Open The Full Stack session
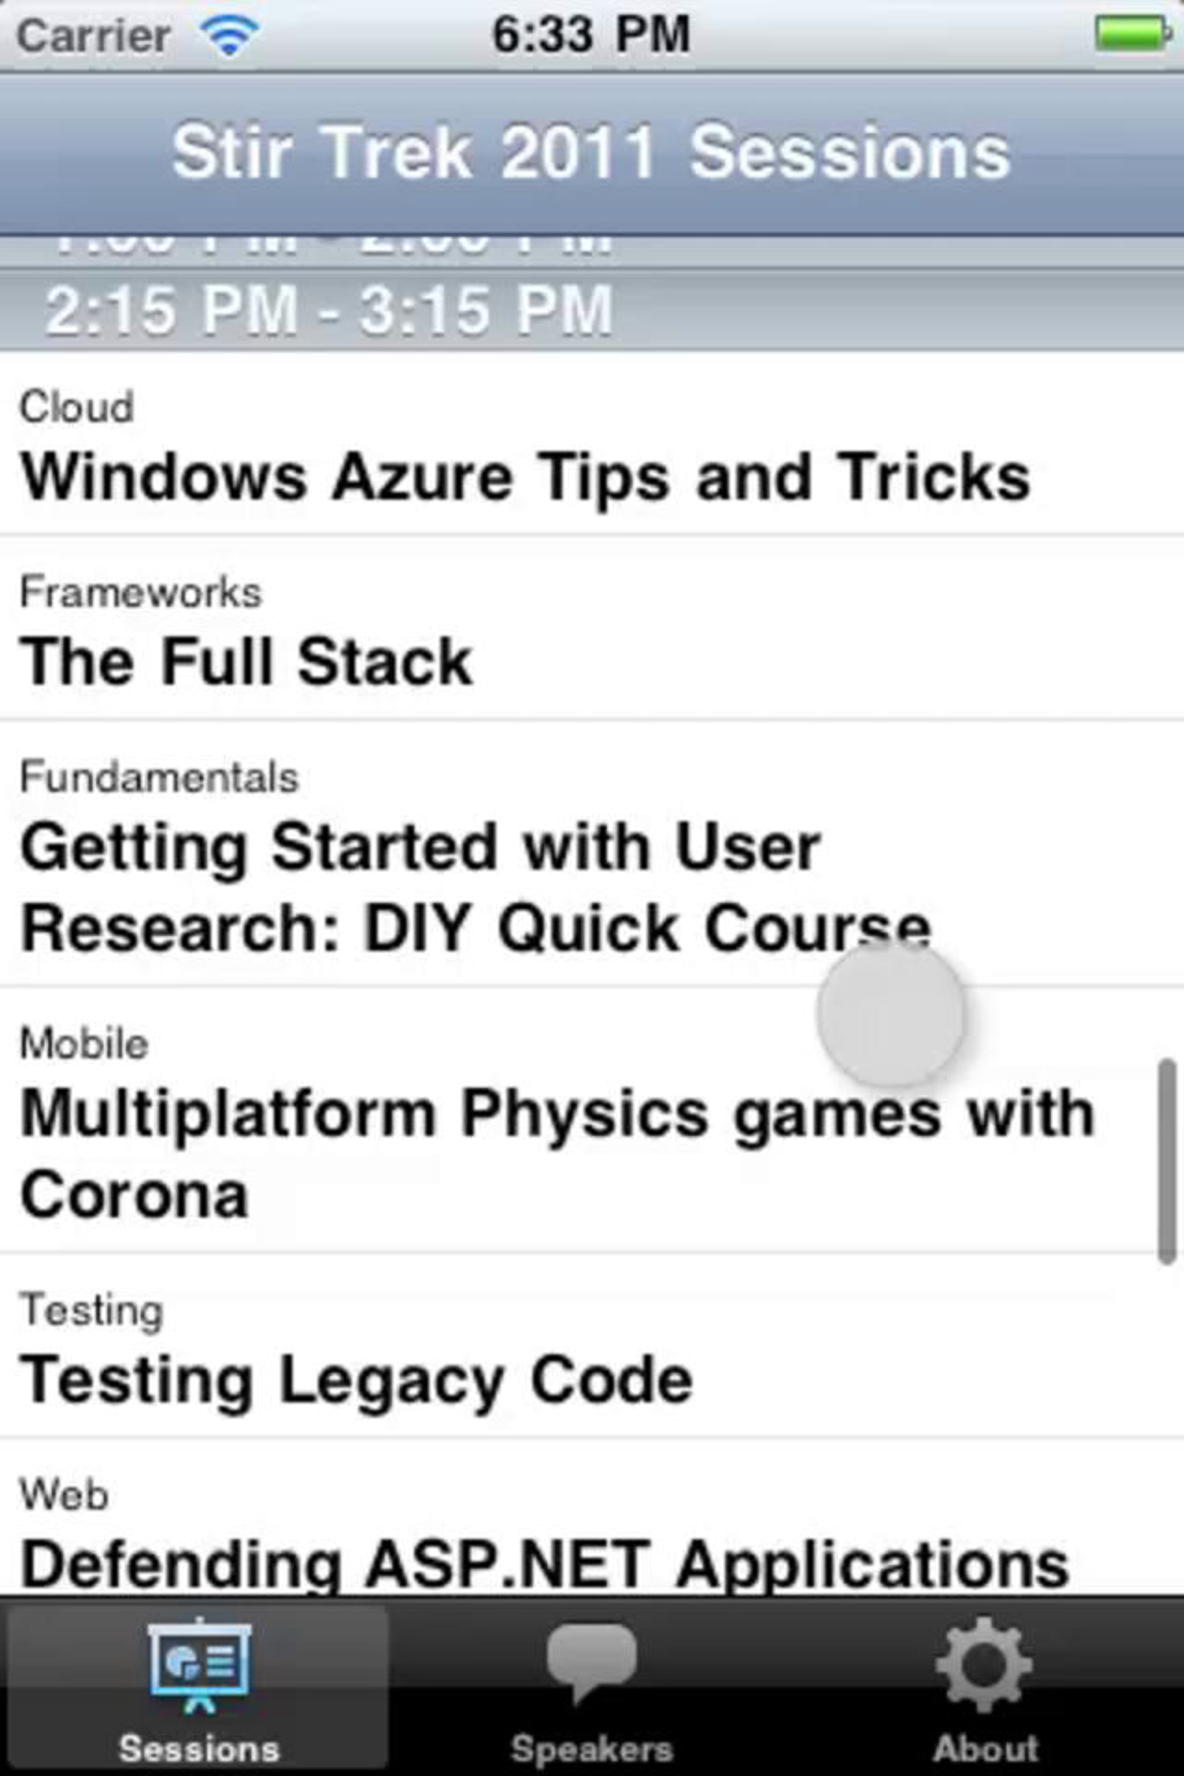 tap(592, 628)
